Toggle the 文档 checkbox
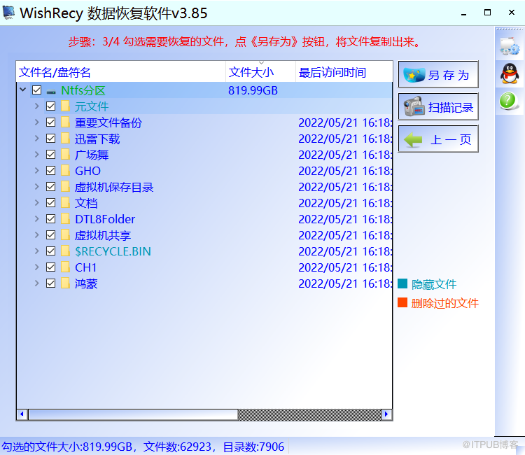 [50, 203]
